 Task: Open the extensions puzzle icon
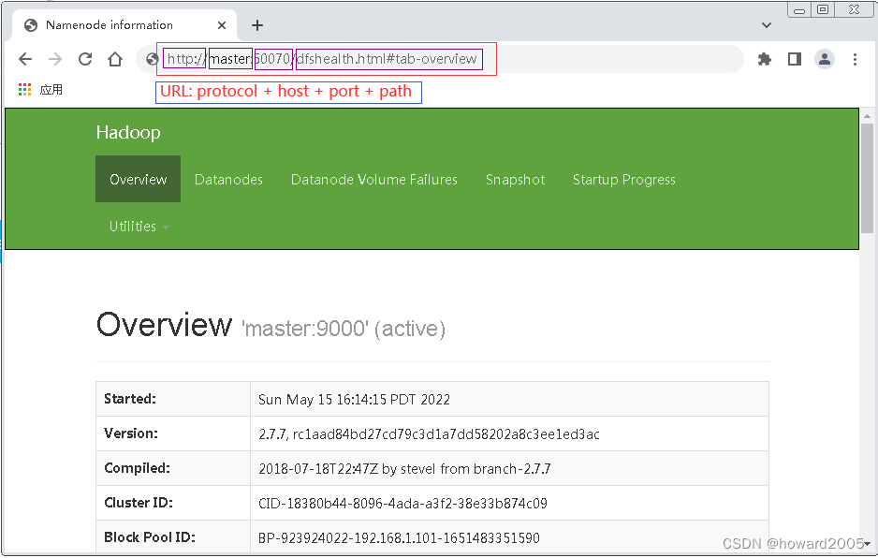tap(765, 59)
